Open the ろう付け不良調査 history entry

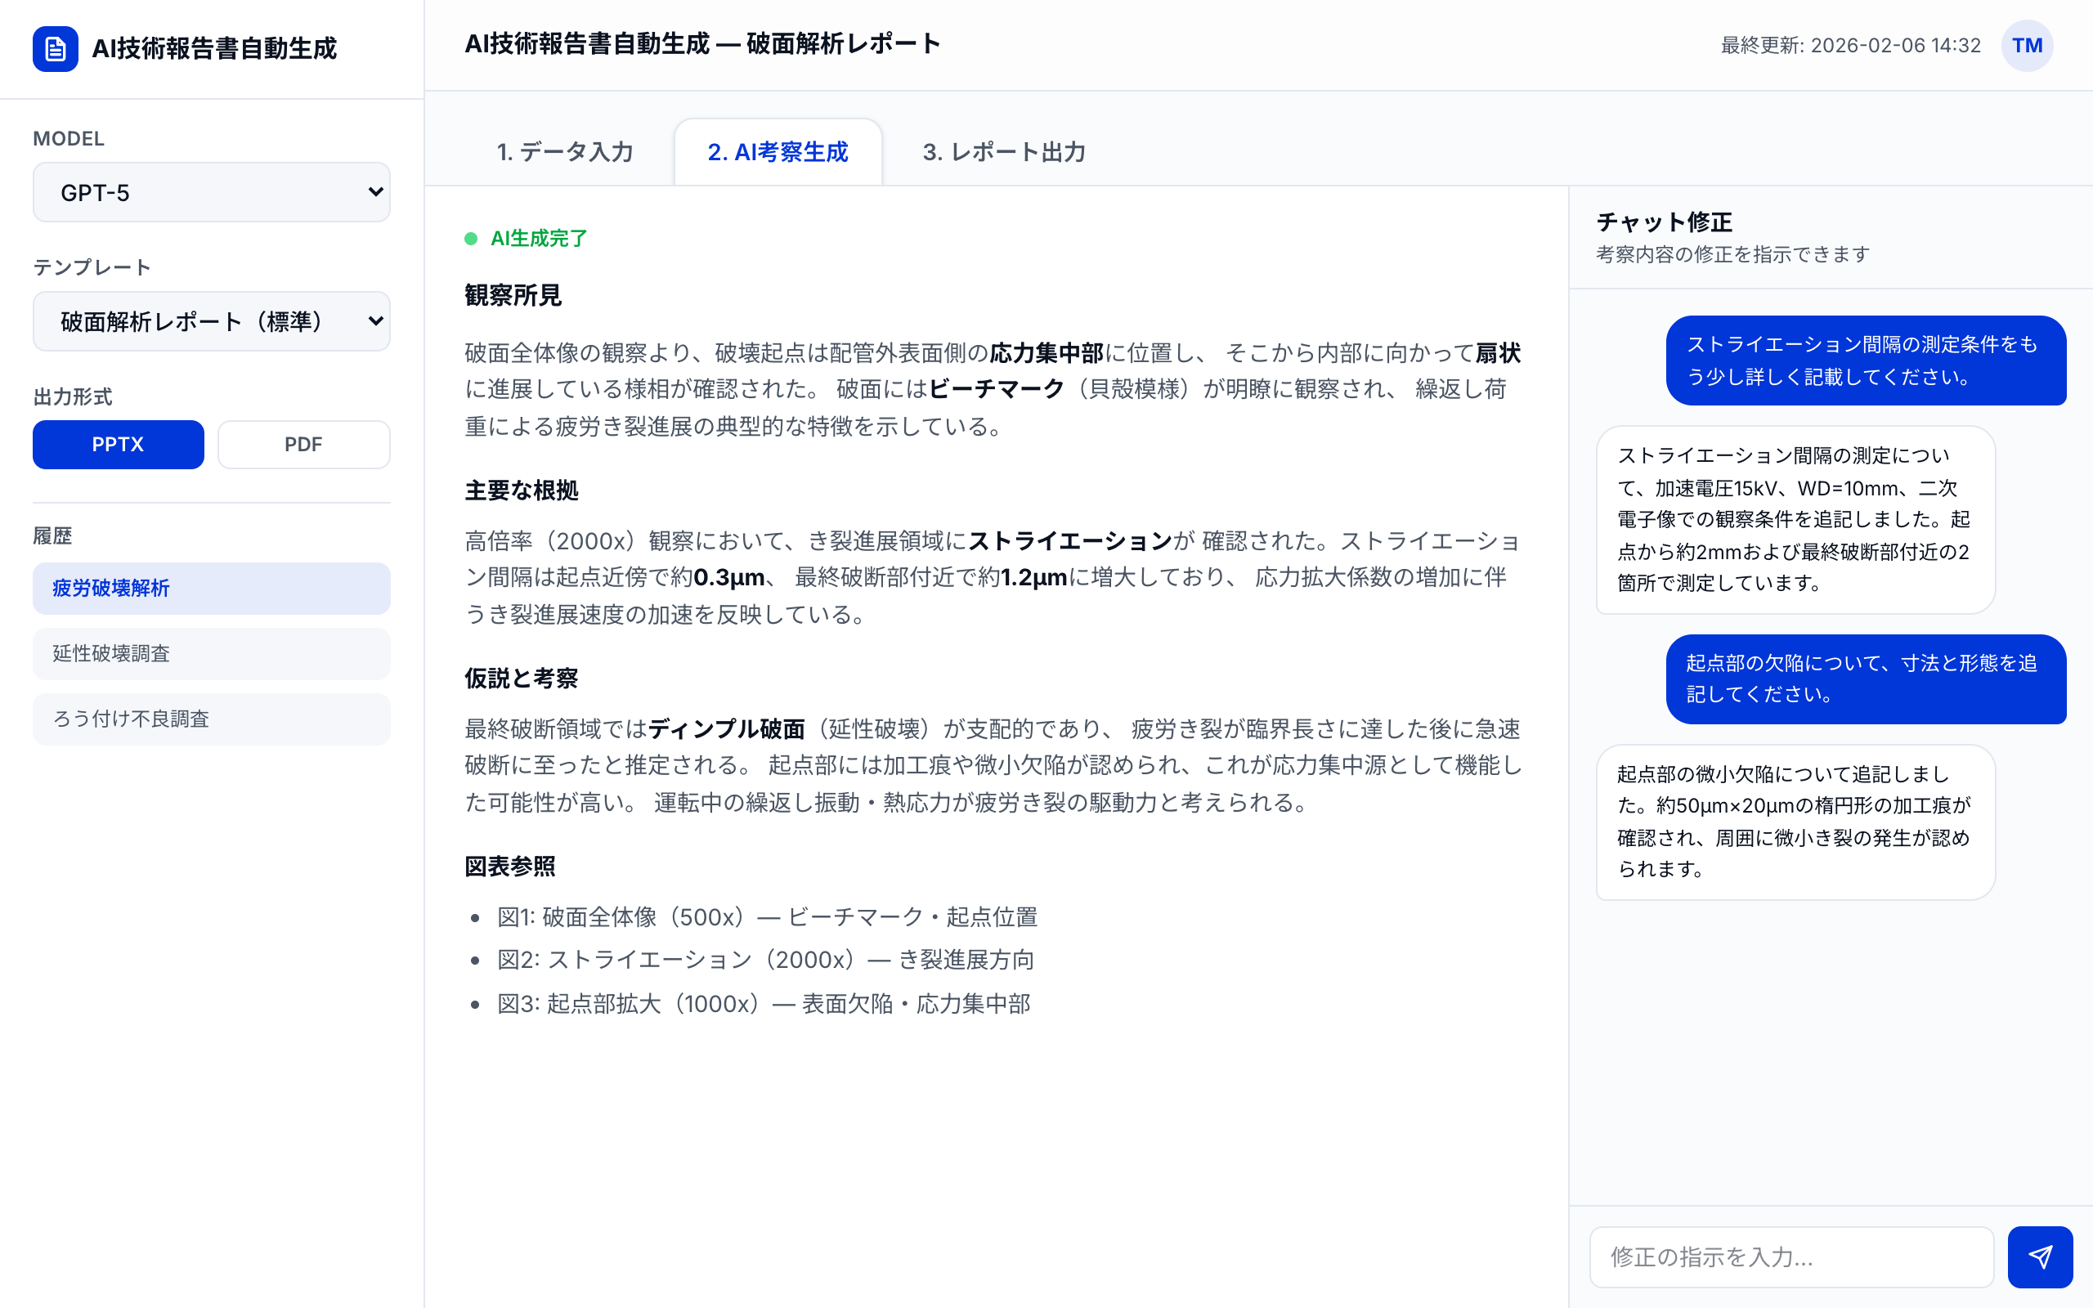click(211, 719)
